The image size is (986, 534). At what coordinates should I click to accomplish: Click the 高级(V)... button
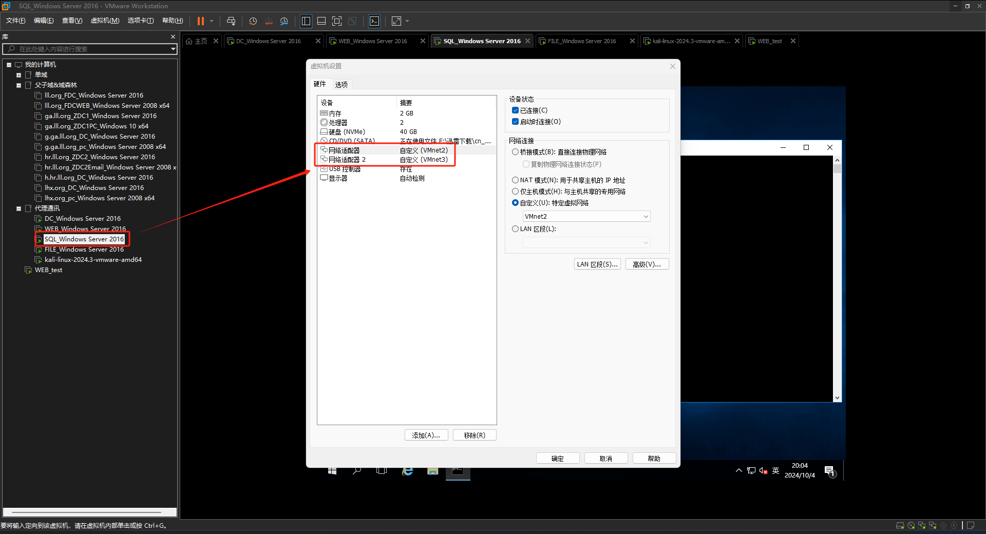647,264
